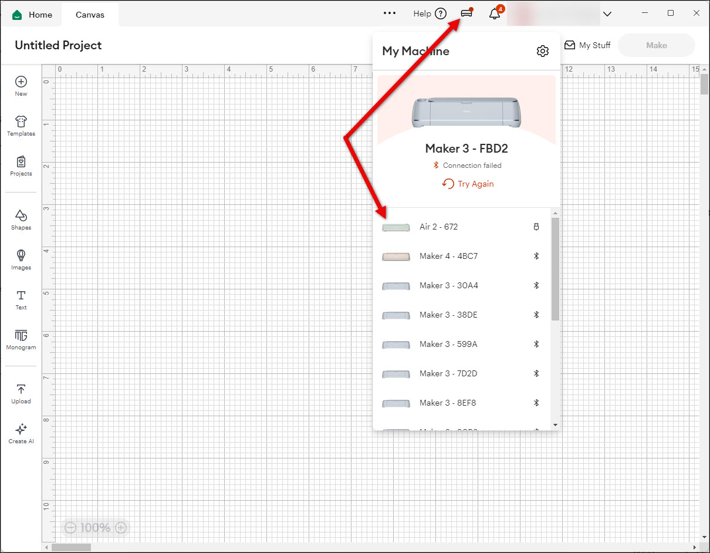Open the Images panel
This screenshot has width=710, height=553.
(21, 259)
